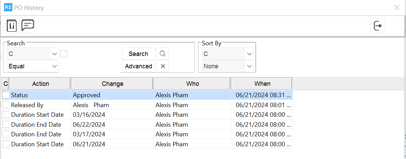Open the Equal operator dropdown

tap(54, 66)
